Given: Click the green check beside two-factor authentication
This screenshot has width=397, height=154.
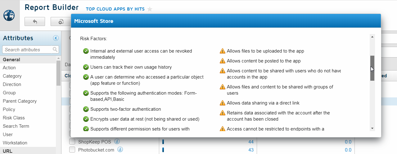Looking at the screenshot, I should (x=86, y=109).
